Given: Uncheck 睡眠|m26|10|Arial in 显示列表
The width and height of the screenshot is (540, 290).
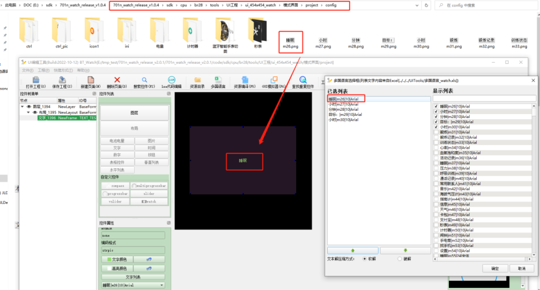Looking at the screenshot, I should (436, 106).
